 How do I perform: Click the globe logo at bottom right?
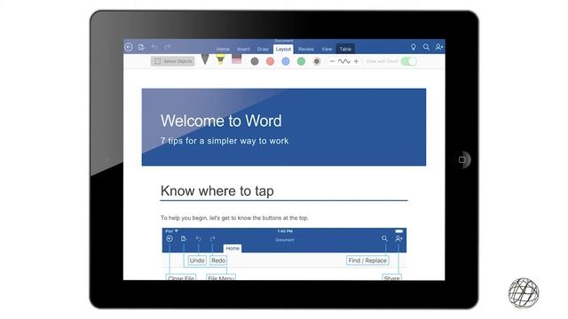pos(524,293)
